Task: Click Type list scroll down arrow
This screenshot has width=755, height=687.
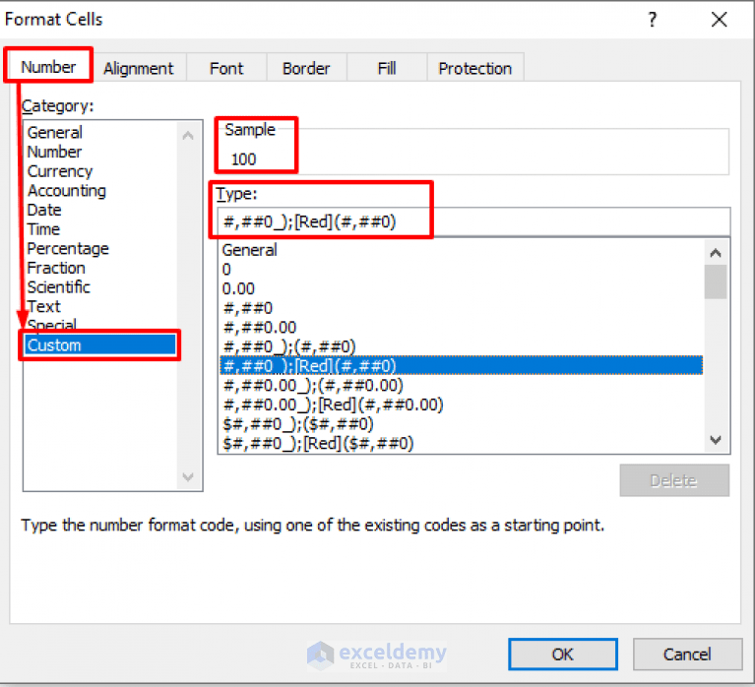Action: pos(716,440)
